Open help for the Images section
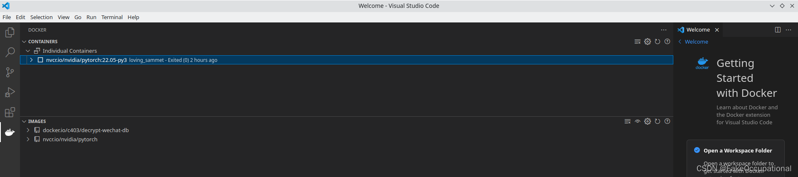The image size is (798, 177). pos(667,121)
